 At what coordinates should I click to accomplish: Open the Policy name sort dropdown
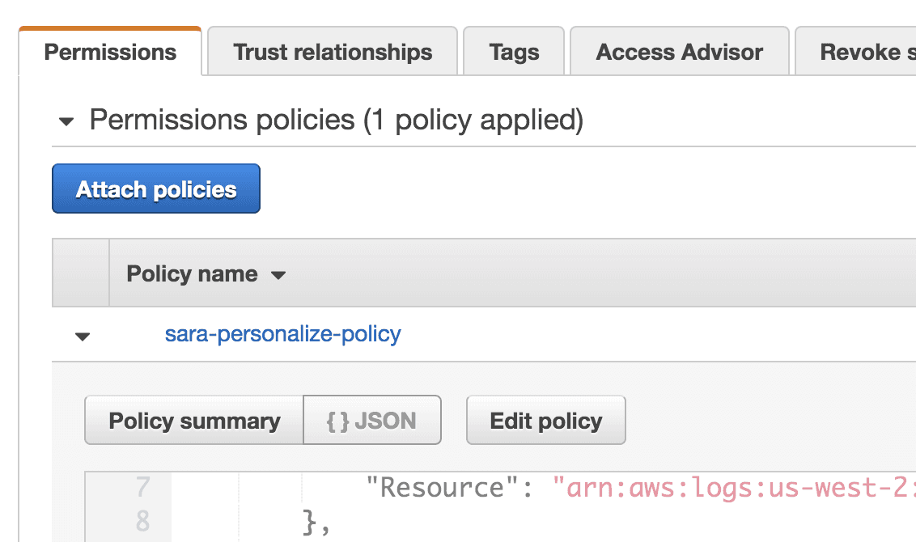pos(278,275)
